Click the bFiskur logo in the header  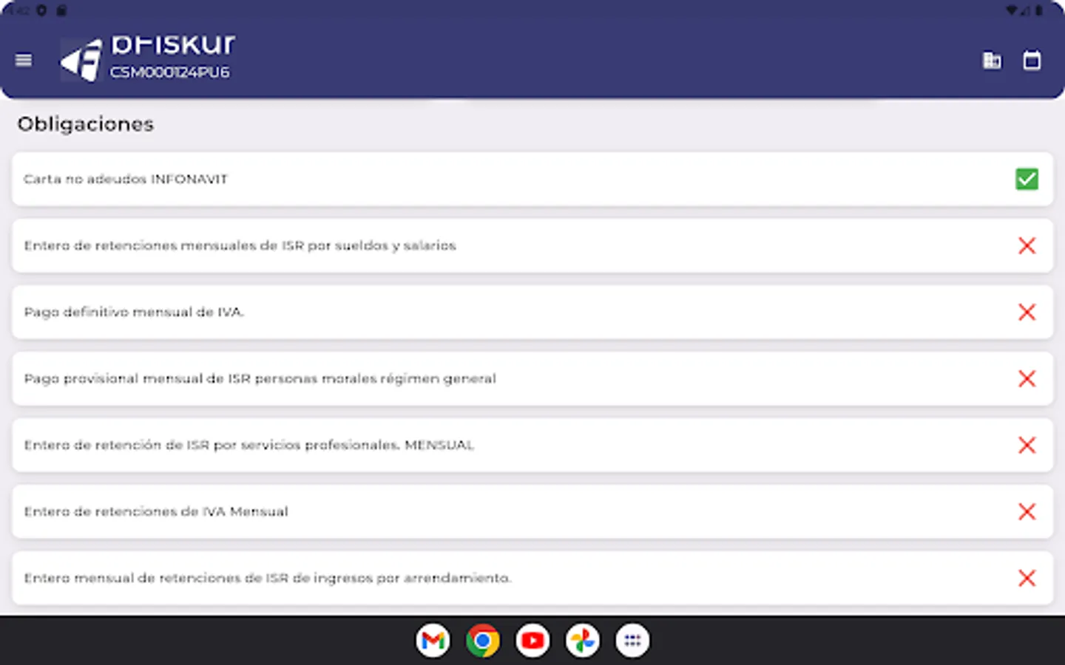click(83, 59)
